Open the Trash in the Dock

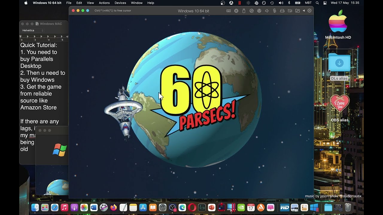[348, 207]
